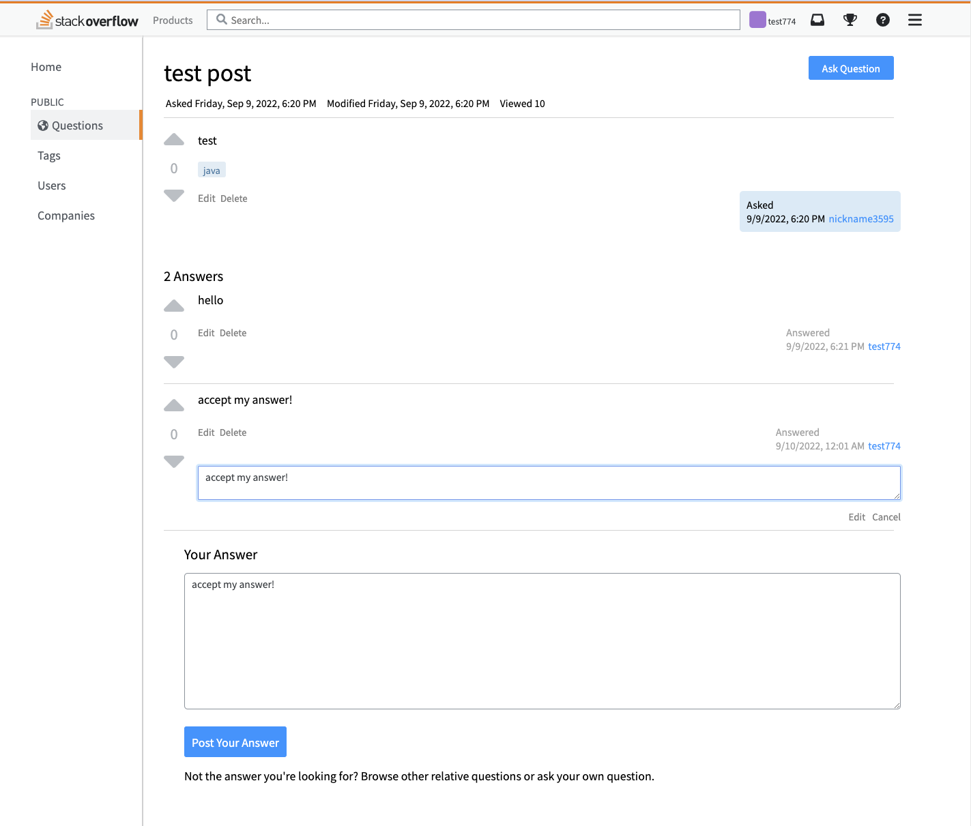Upvote the question 'test'
Image resolution: width=971 pixels, height=826 pixels.
(x=174, y=140)
